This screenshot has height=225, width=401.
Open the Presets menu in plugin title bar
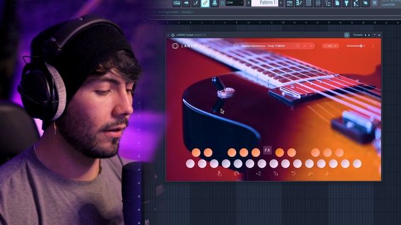pyautogui.click(x=358, y=35)
